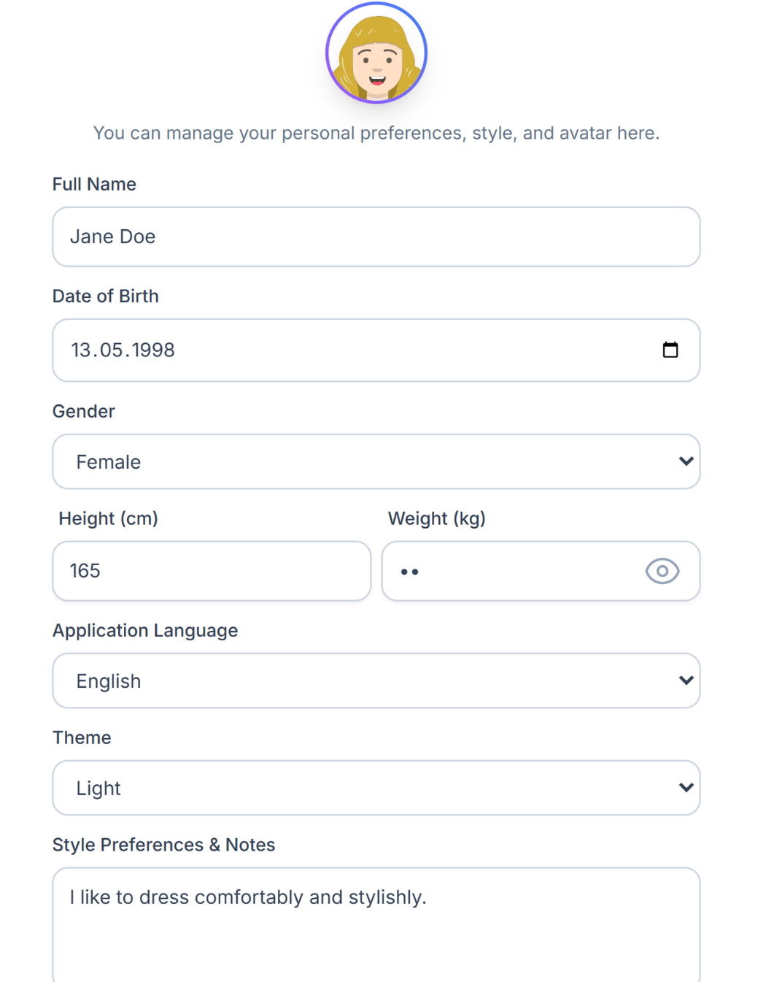Viewport: 766px width, 982px height.
Task: Click the avatar profile picture
Action: pos(376,52)
